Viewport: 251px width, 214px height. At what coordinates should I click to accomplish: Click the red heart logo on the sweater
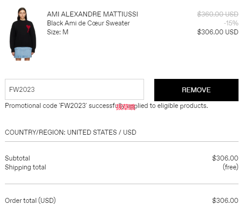[x=29, y=29]
